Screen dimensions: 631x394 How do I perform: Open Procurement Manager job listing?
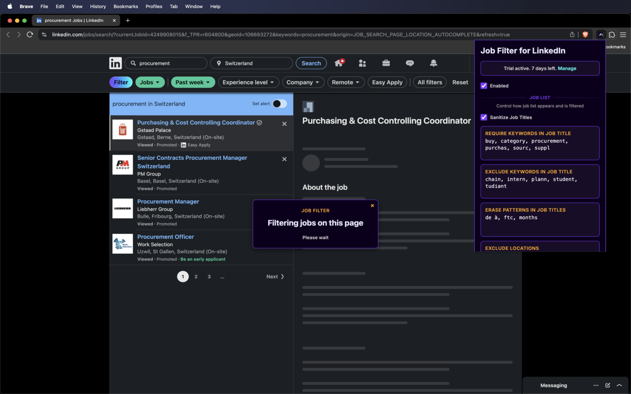(x=168, y=201)
